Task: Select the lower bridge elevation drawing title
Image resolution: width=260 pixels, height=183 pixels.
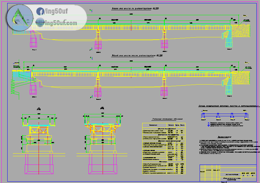Action: click(x=137, y=55)
